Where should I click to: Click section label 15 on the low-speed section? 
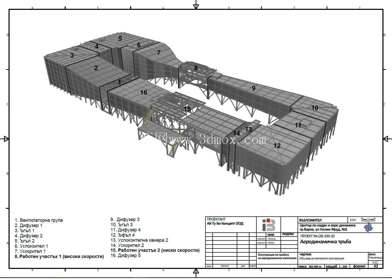pyautogui.click(x=187, y=109)
